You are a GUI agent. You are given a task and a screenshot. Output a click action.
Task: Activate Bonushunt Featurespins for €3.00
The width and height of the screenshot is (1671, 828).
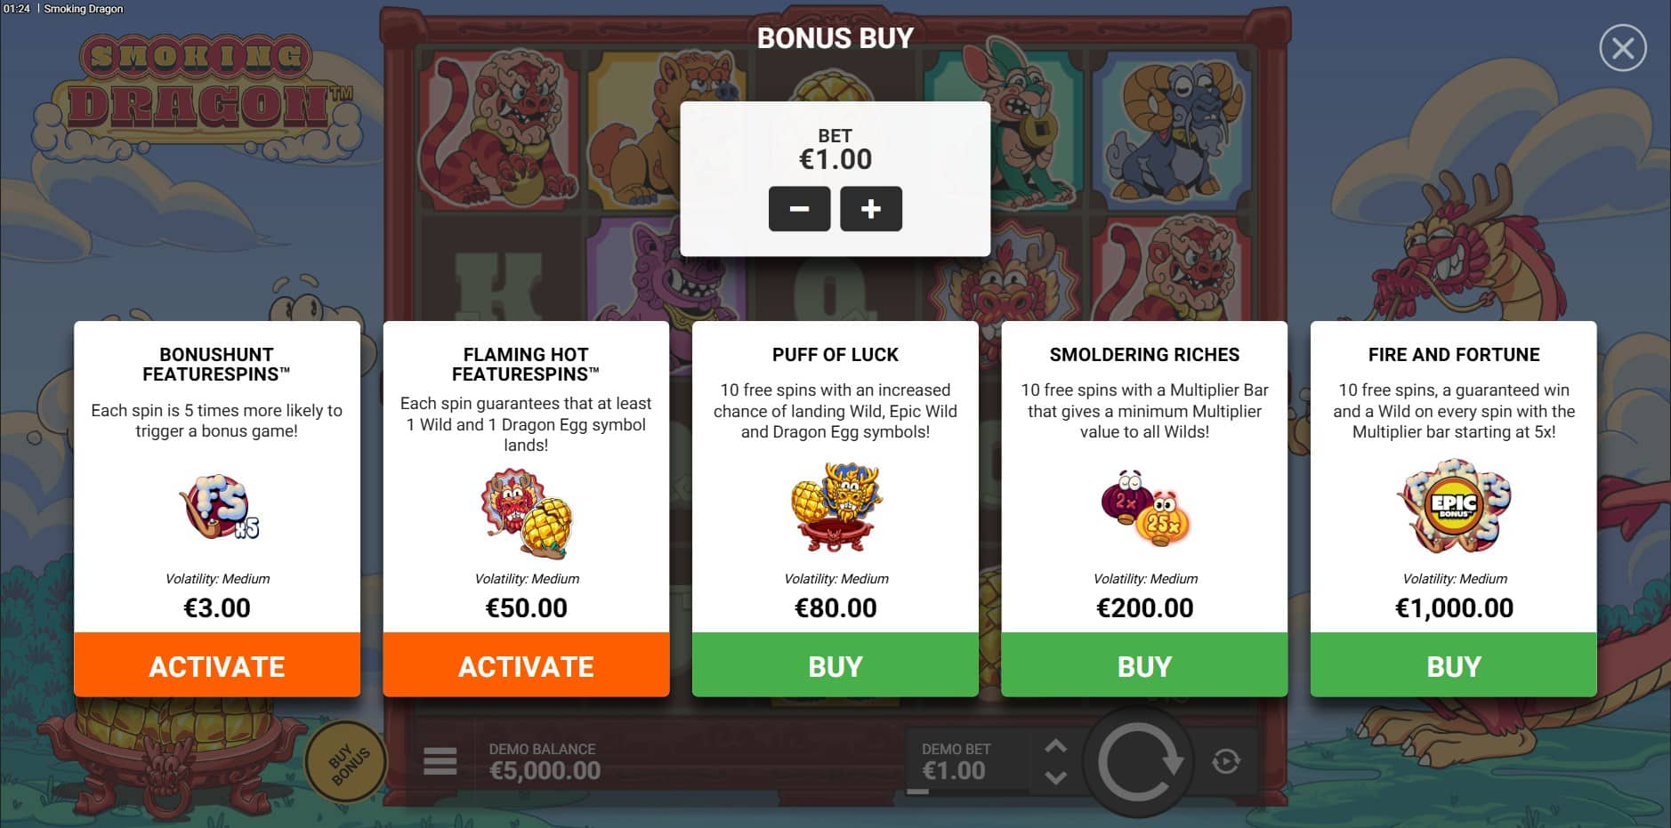coord(217,665)
